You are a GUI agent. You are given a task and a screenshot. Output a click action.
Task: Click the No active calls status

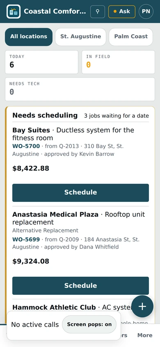tap(35, 325)
